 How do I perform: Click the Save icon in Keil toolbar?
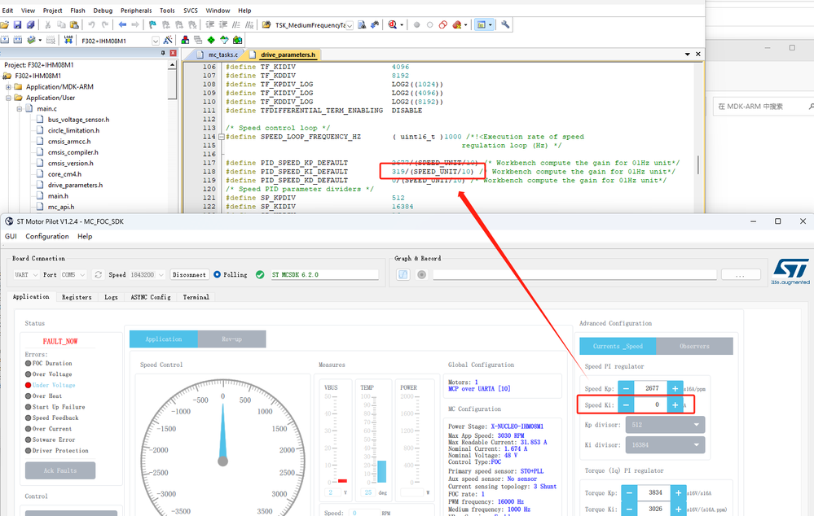pos(18,25)
